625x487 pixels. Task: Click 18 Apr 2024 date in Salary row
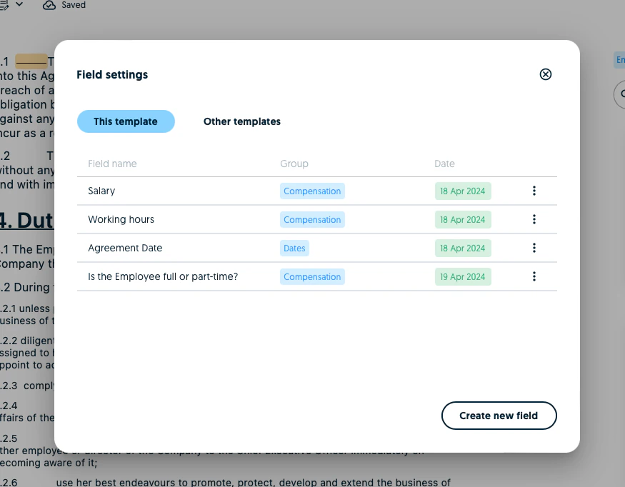(463, 191)
